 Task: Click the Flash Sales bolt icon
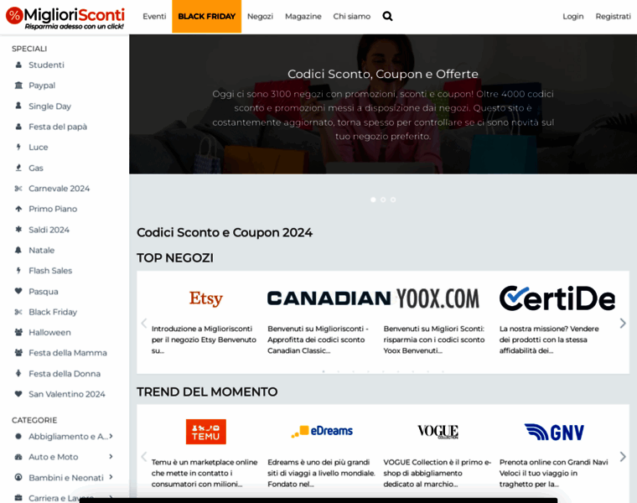pyautogui.click(x=18, y=270)
